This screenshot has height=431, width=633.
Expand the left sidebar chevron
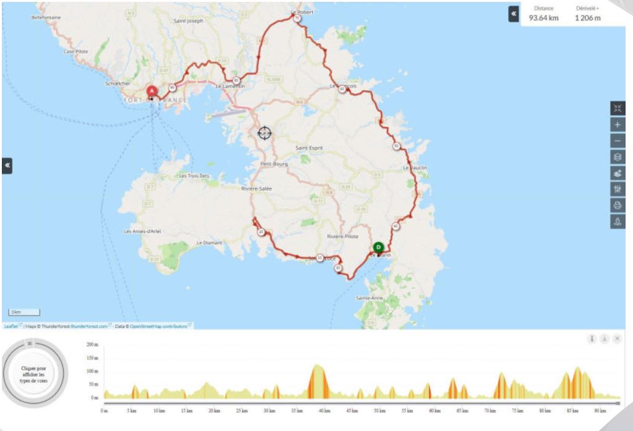(7, 165)
